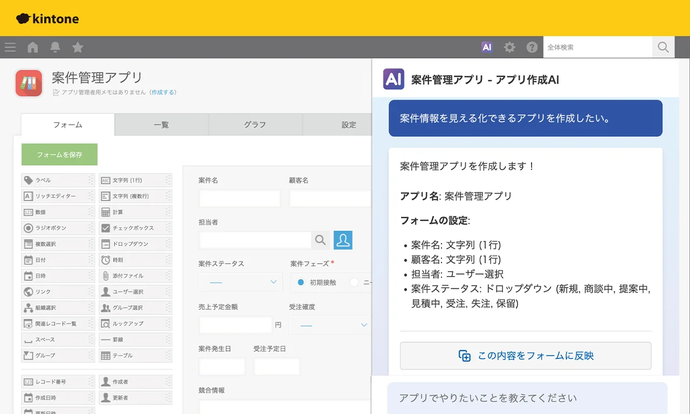Select the 添付ファイル field part
The height and width of the screenshot is (414, 690).
pyautogui.click(x=135, y=275)
